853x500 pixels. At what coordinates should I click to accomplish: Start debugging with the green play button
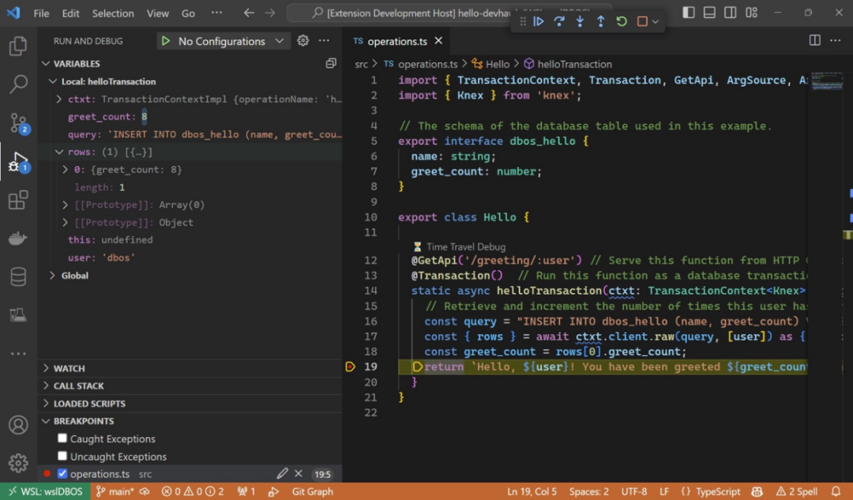pyautogui.click(x=166, y=41)
